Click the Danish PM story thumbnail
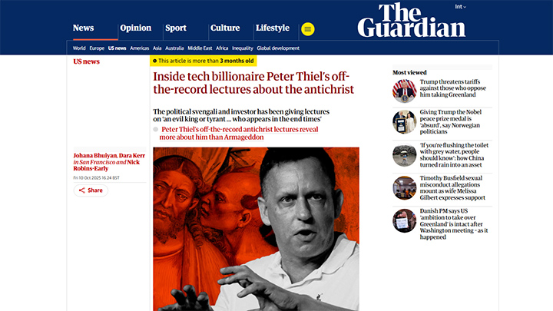553x311 pixels. (404, 220)
